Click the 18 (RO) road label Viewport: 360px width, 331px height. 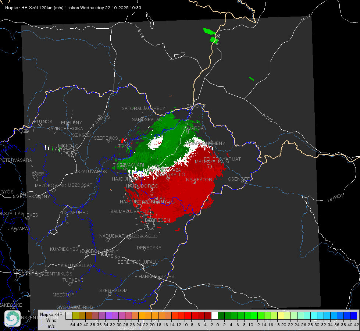click(x=335, y=198)
